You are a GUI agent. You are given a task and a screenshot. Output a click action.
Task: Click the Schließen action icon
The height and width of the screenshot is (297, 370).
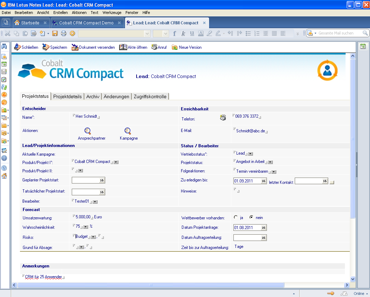[17, 47]
